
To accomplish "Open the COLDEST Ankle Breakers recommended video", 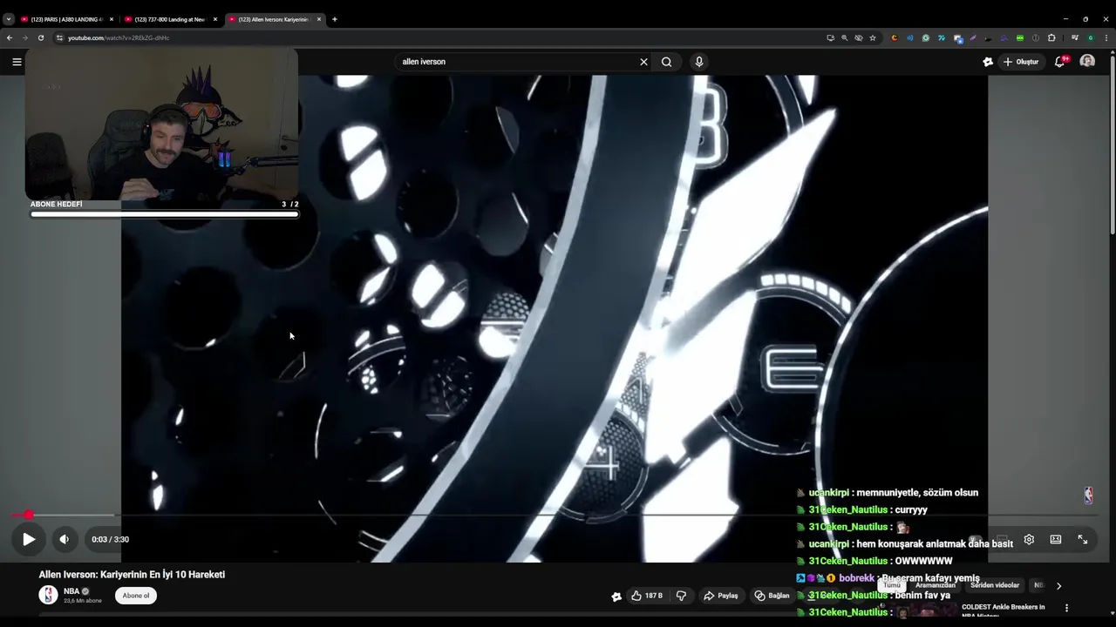I will point(1003,610).
